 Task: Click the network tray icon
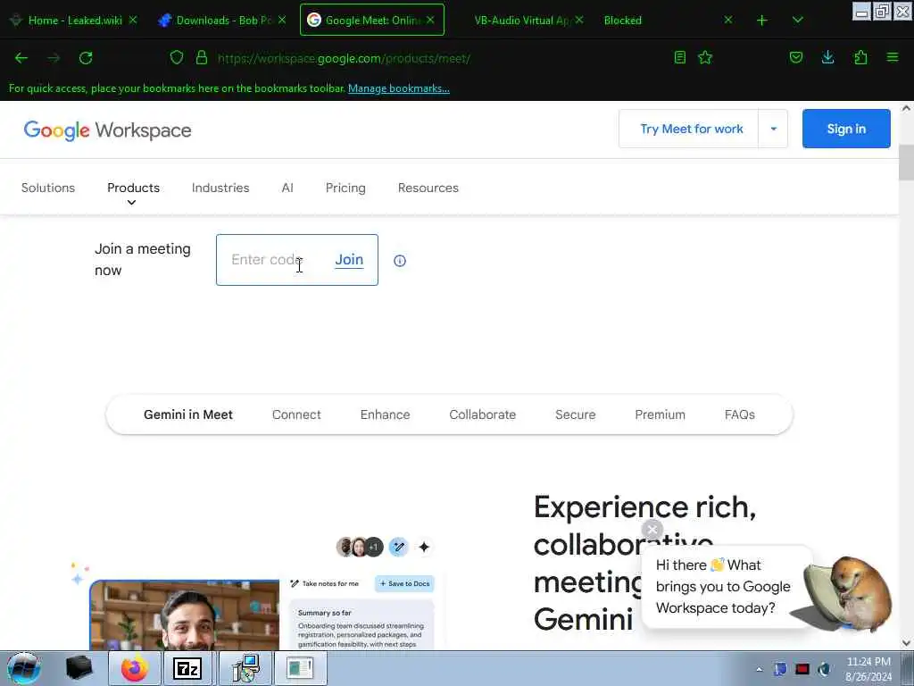pyautogui.click(x=780, y=669)
